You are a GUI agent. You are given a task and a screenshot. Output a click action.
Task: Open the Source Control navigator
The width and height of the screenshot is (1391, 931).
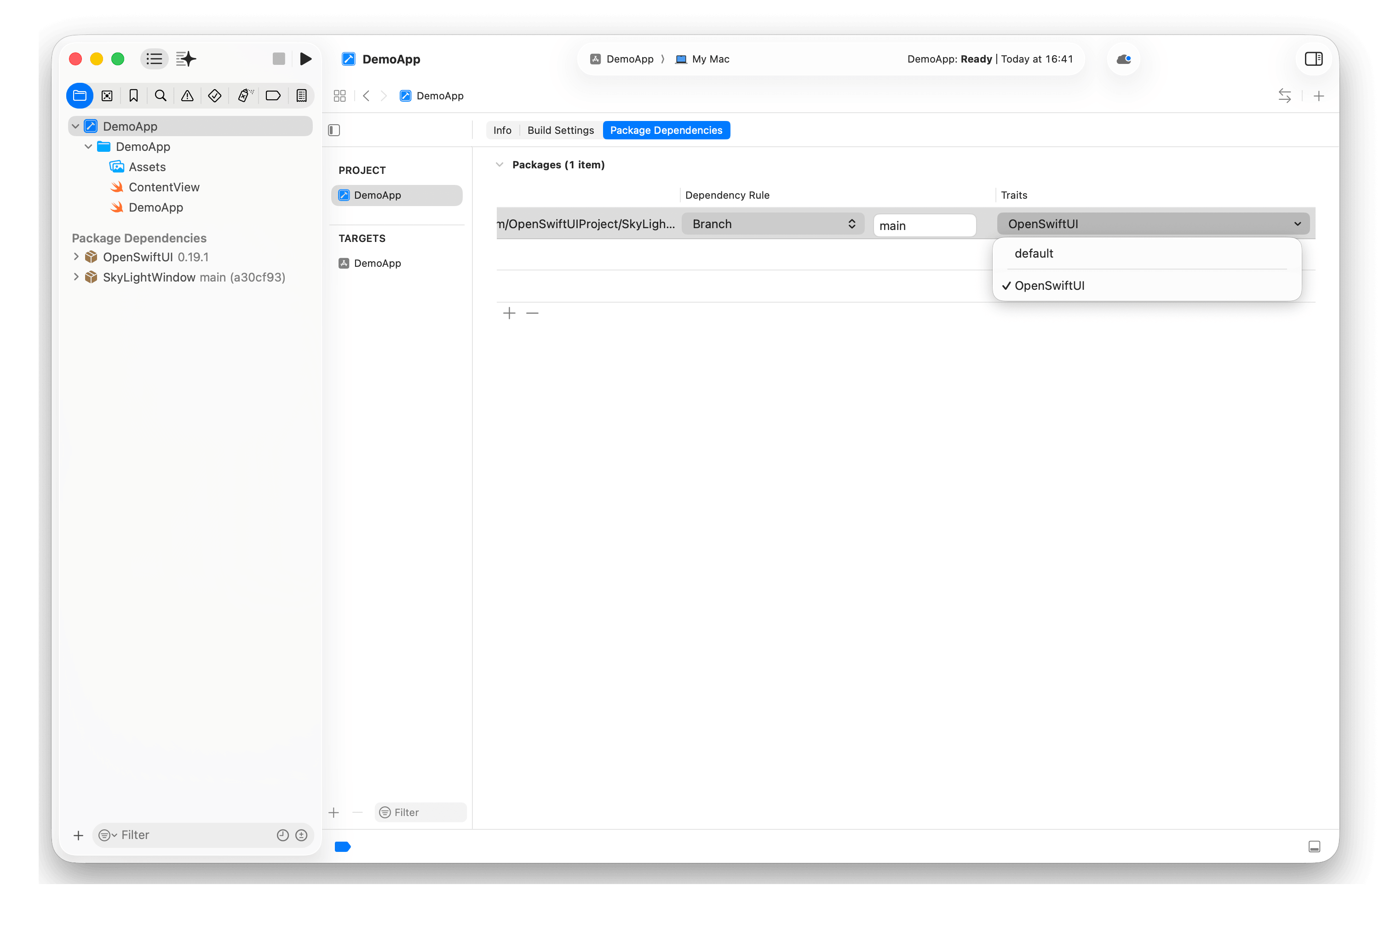click(107, 96)
